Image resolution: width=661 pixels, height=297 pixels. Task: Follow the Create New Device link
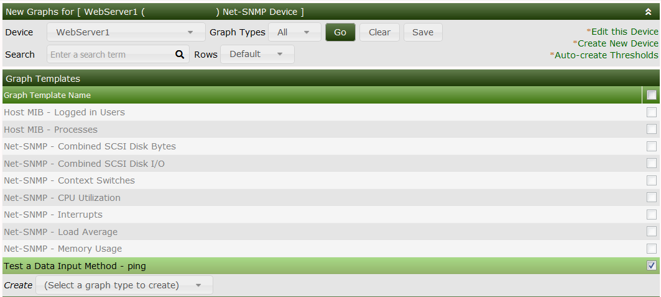[x=617, y=43]
